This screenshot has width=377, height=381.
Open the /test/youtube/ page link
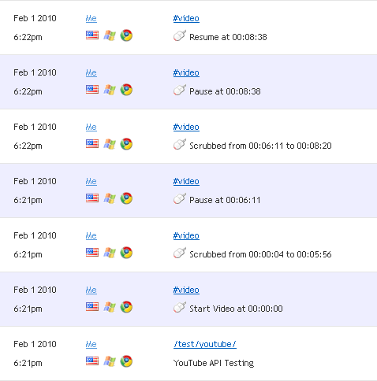(205, 344)
